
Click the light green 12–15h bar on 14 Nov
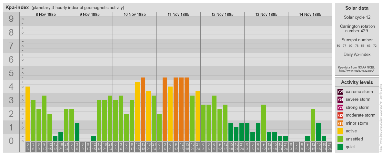[313, 125]
